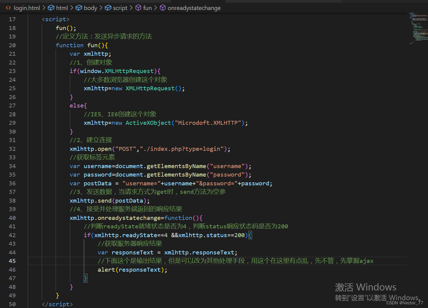The height and width of the screenshot is (308, 428).
Task: Click line number 20 in the gutter
Action: pos(12,45)
